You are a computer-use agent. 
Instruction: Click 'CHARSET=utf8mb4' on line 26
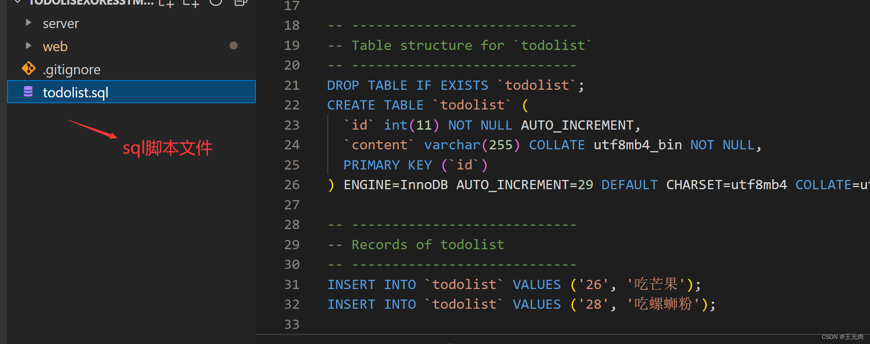pyautogui.click(x=727, y=185)
